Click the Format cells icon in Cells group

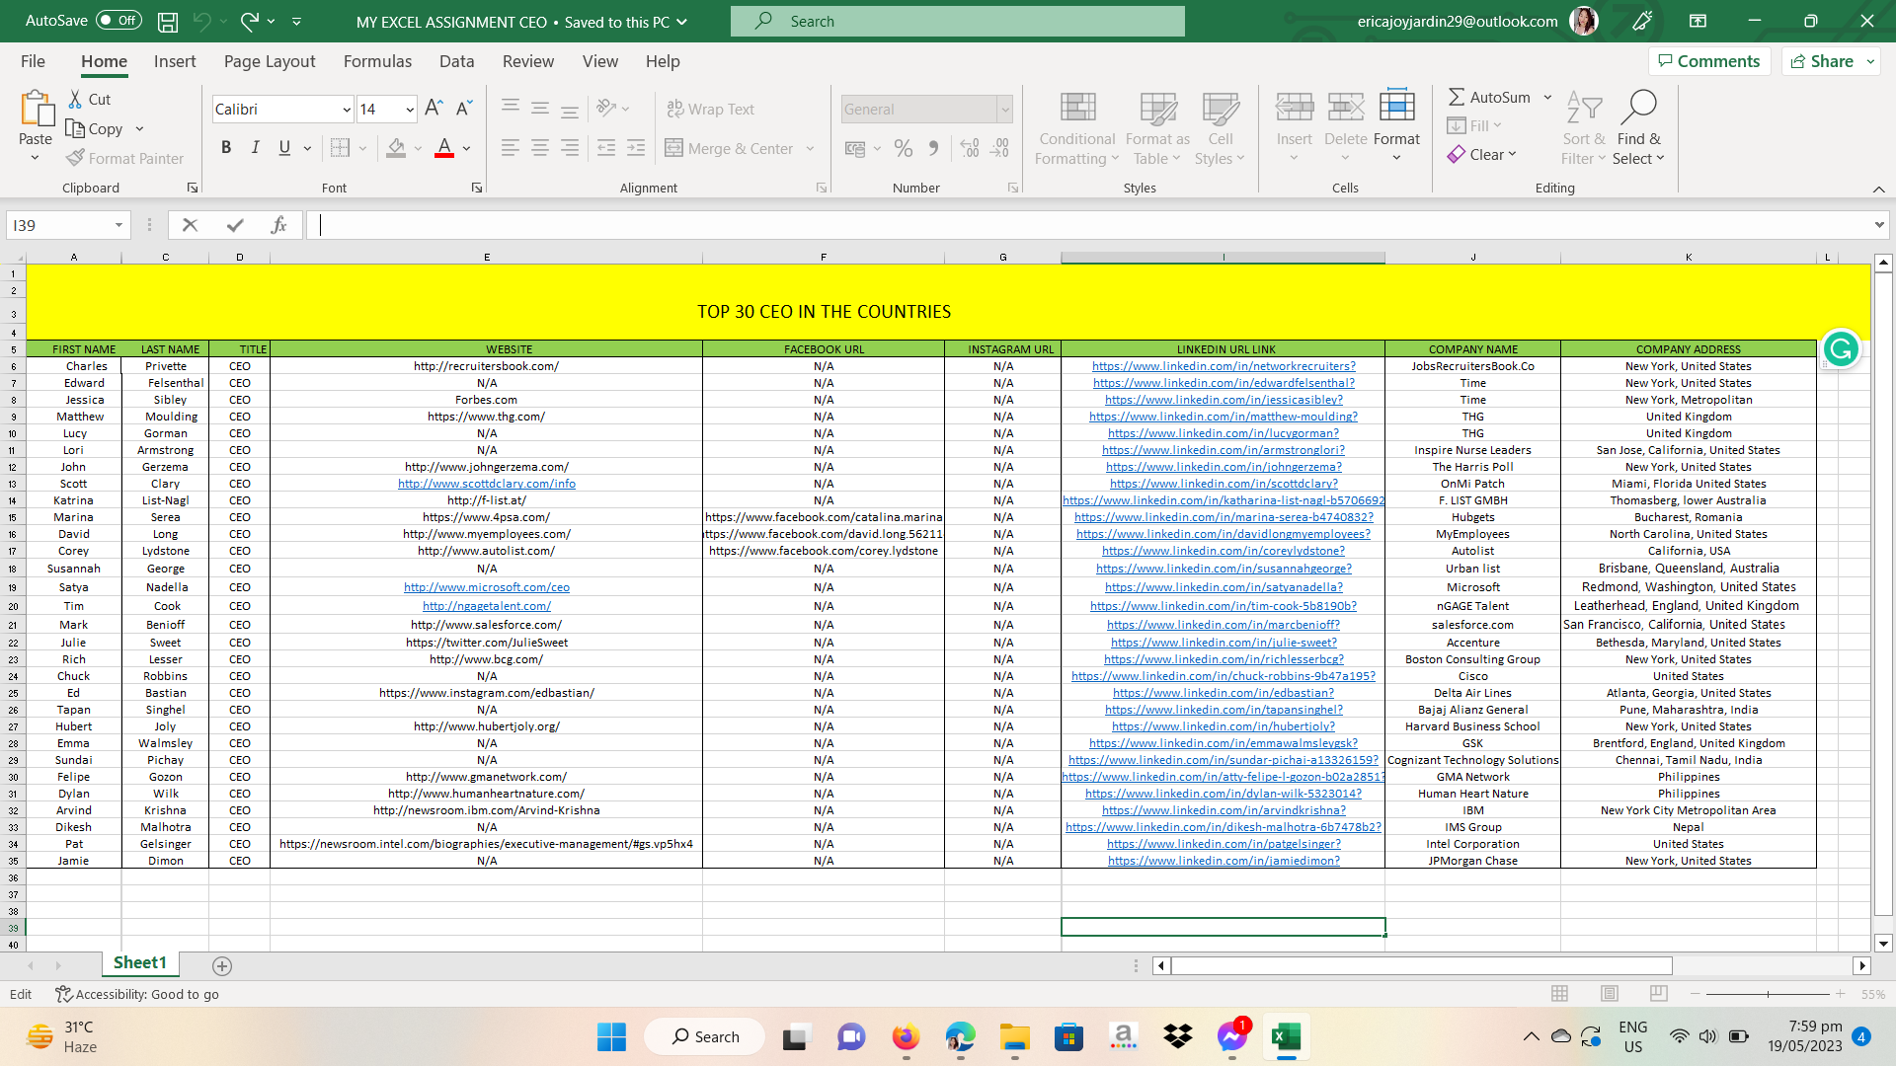click(x=1396, y=107)
